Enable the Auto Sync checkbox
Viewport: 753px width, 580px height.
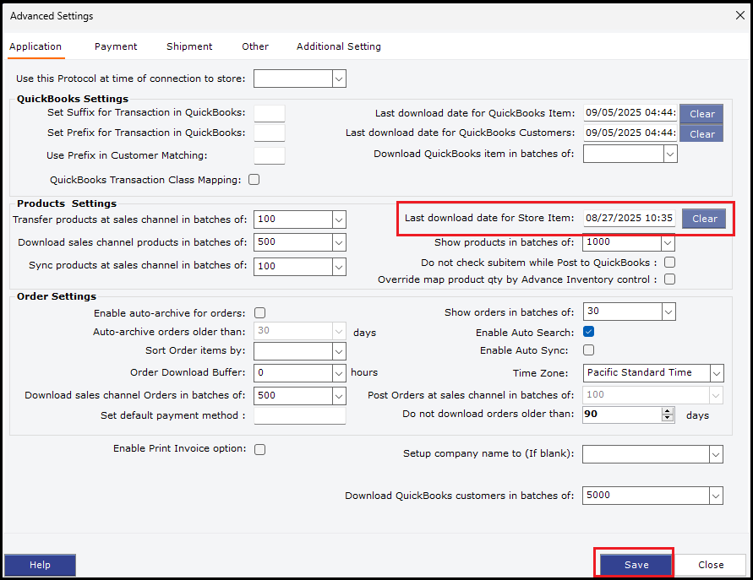589,350
